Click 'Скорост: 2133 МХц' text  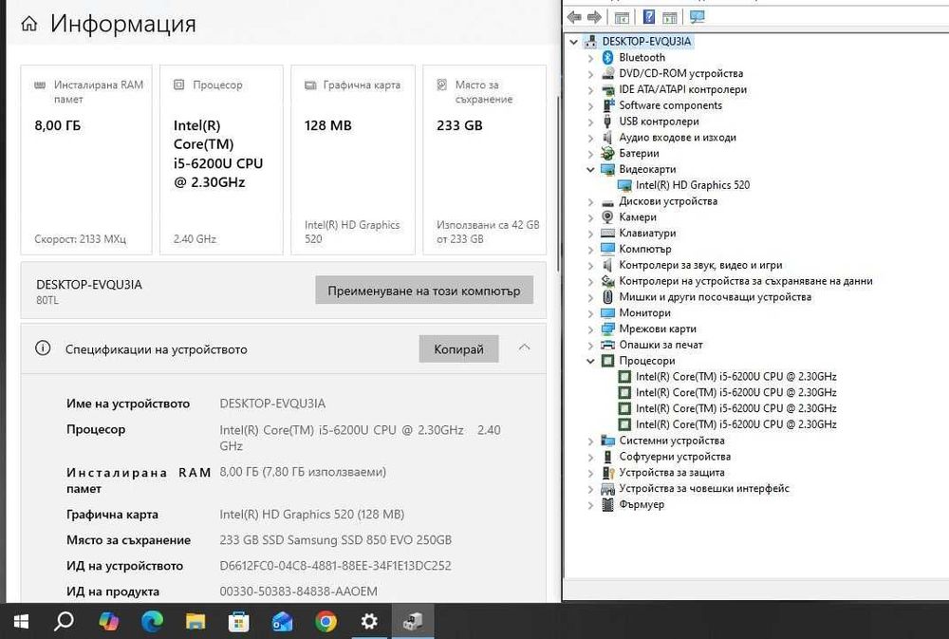pyautogui.click(x=80, y=239)
